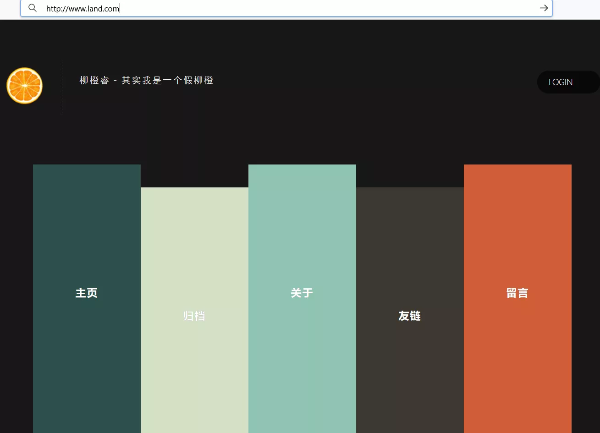Click the dotted vertical divider beside the logo
This screenshot has height=433, width=600.
point(62,87)
